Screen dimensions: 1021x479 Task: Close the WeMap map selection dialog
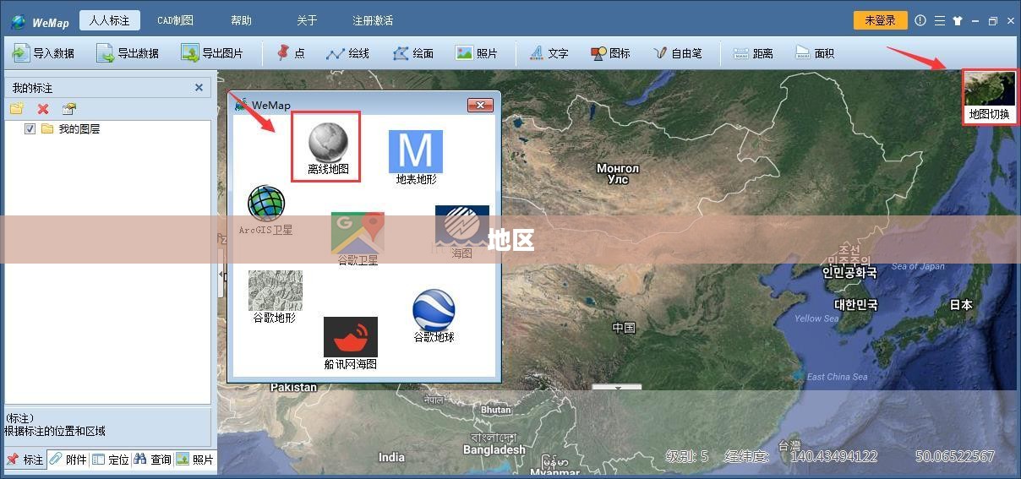(x=480, y=105)
